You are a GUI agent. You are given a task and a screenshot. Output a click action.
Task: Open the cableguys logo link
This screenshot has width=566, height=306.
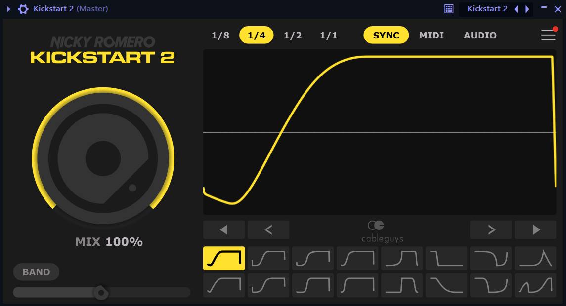click(x=382, y=232)
